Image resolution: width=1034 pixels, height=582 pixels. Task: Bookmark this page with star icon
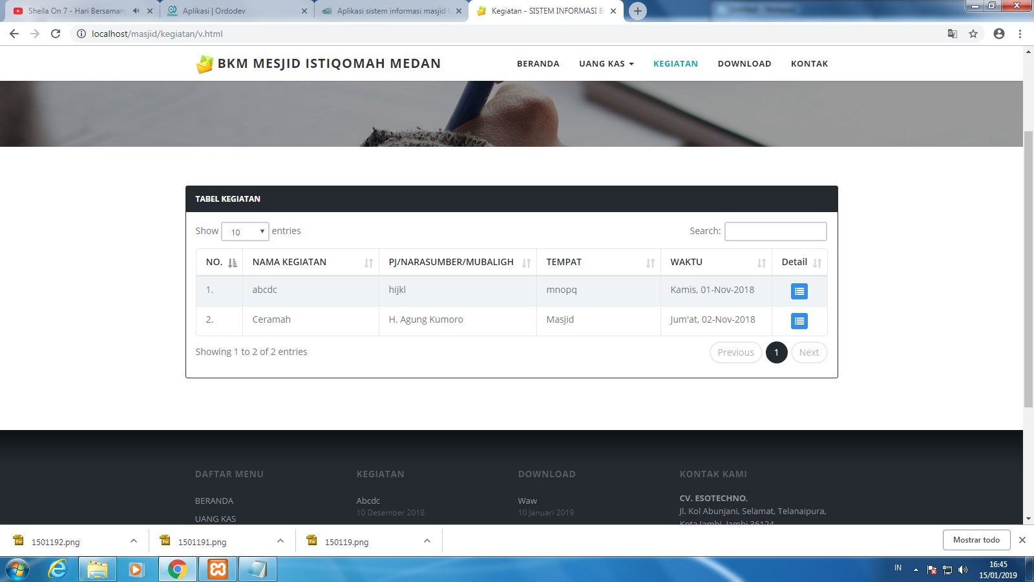(973, 34)
